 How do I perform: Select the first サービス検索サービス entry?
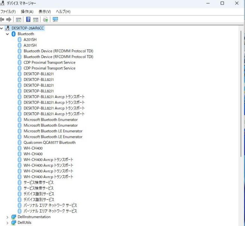(39, 182)
